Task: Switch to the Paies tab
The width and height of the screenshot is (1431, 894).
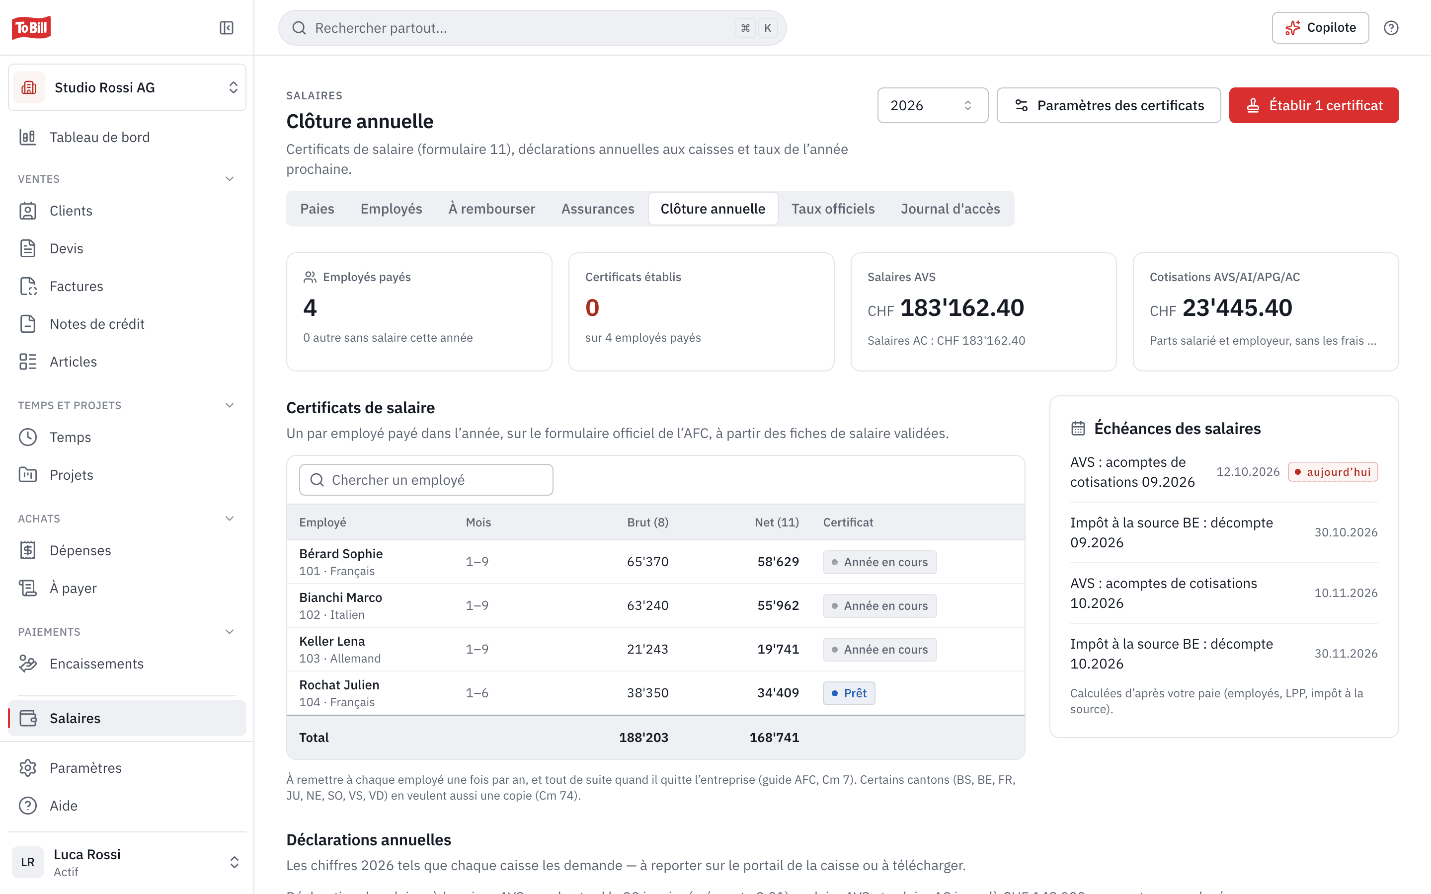Action: (x=317, y=209)
